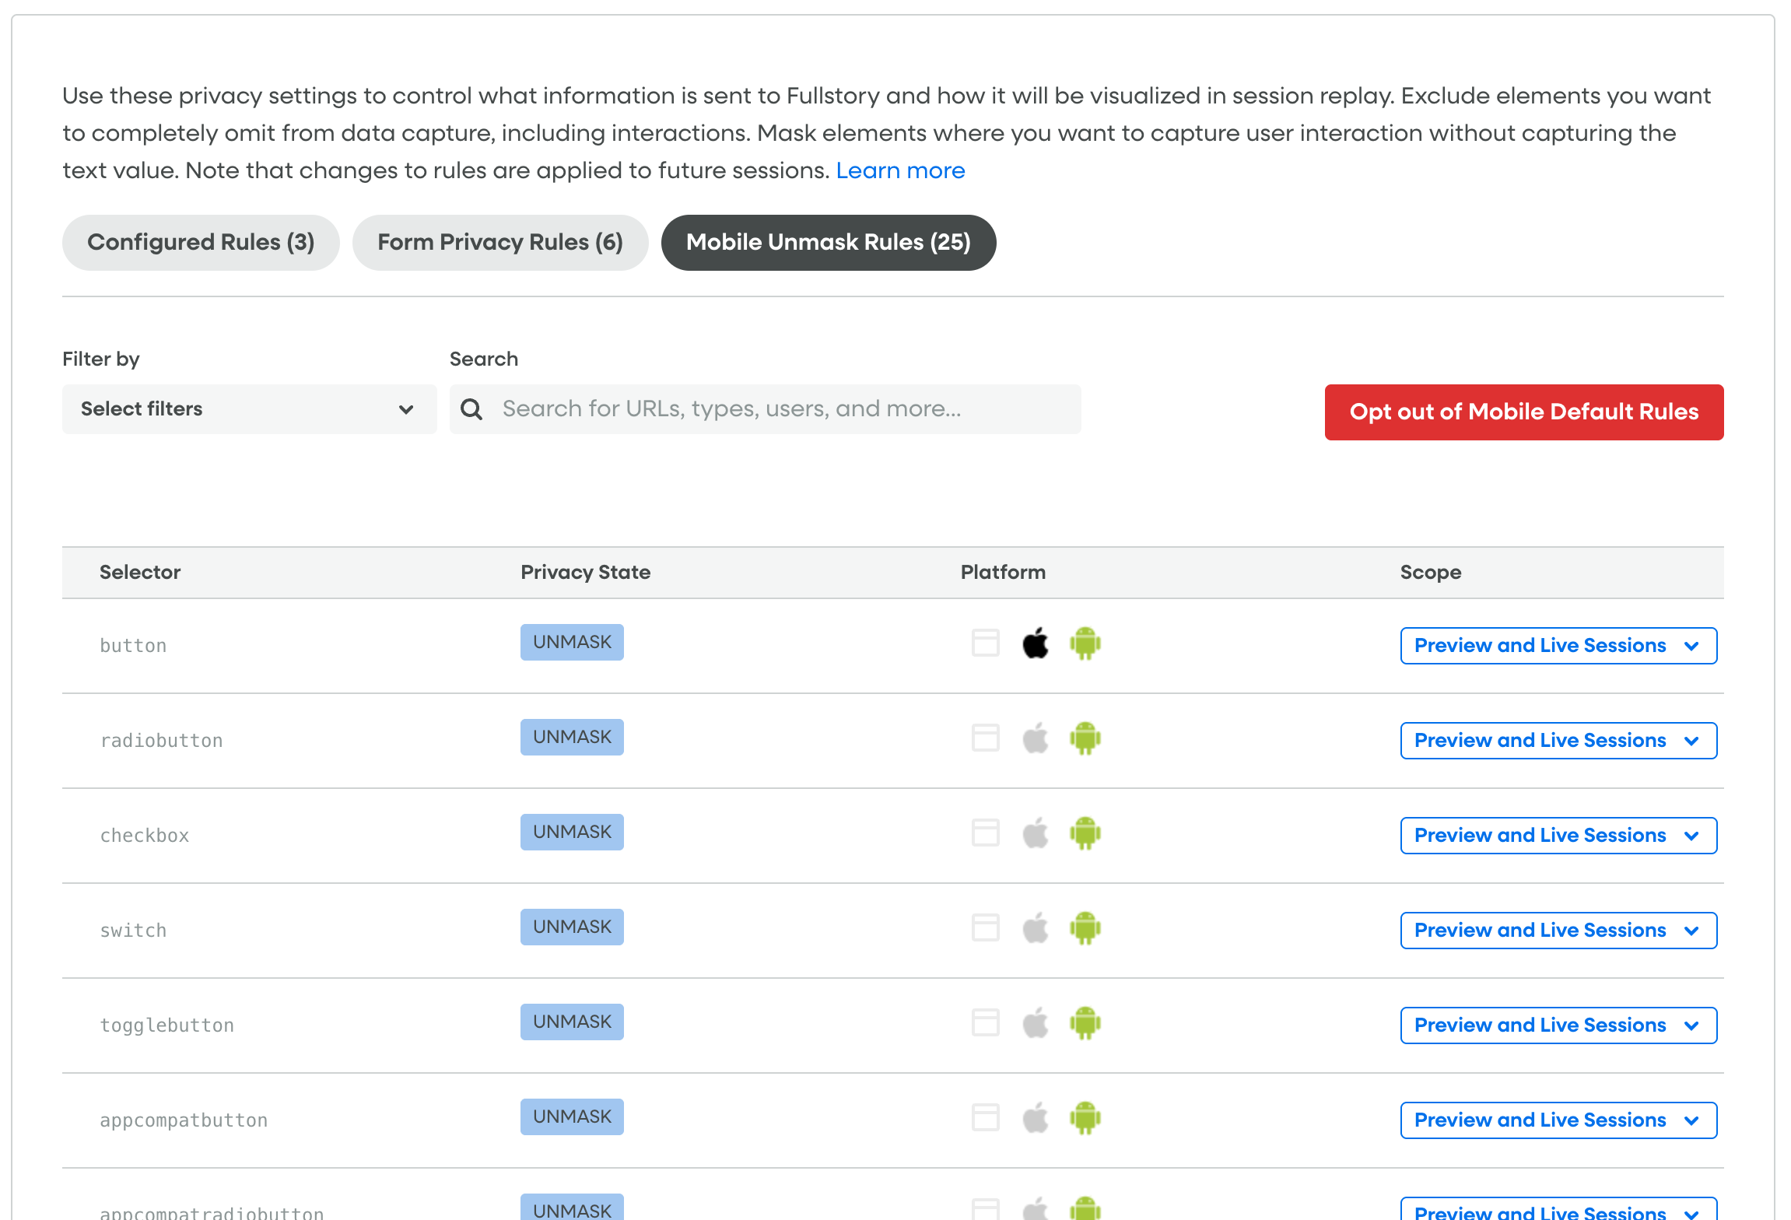Image resolution: width=1791 pixels, height=1220 pixels.
Task: Toggle the UNMASK state for button
Action: pos(572,642)
